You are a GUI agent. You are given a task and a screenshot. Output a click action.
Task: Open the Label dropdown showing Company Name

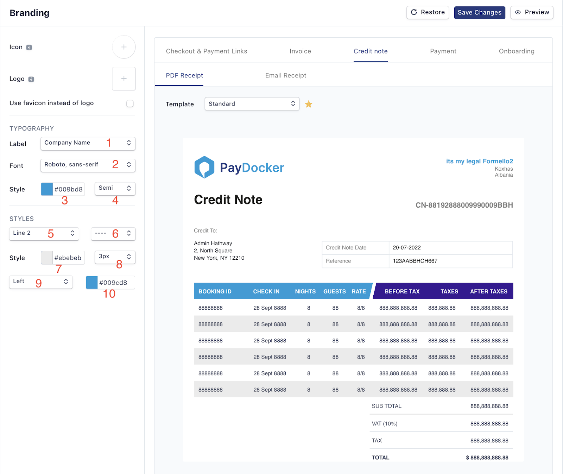click(x=88, y=143)
